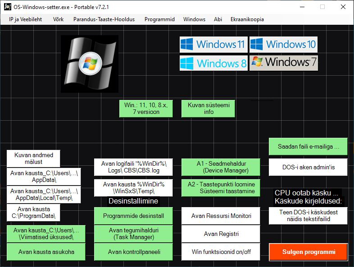Open the Abi menu
The image size is (354, 267).
coord(218,19)
